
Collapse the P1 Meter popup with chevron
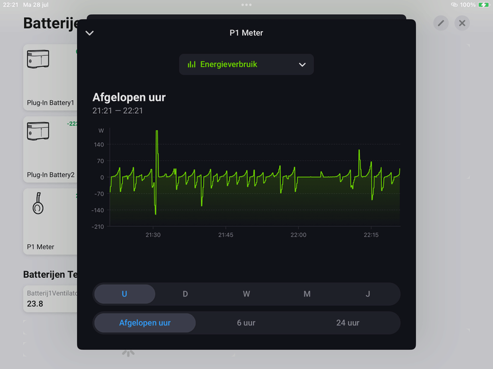(89, 33)
